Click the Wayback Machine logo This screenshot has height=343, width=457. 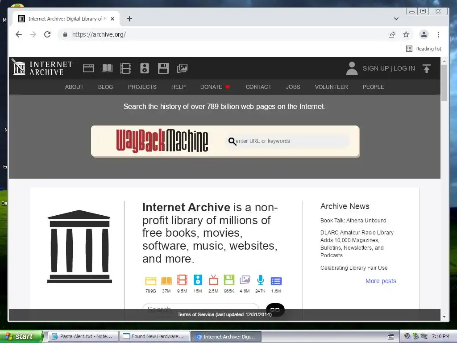162,141
